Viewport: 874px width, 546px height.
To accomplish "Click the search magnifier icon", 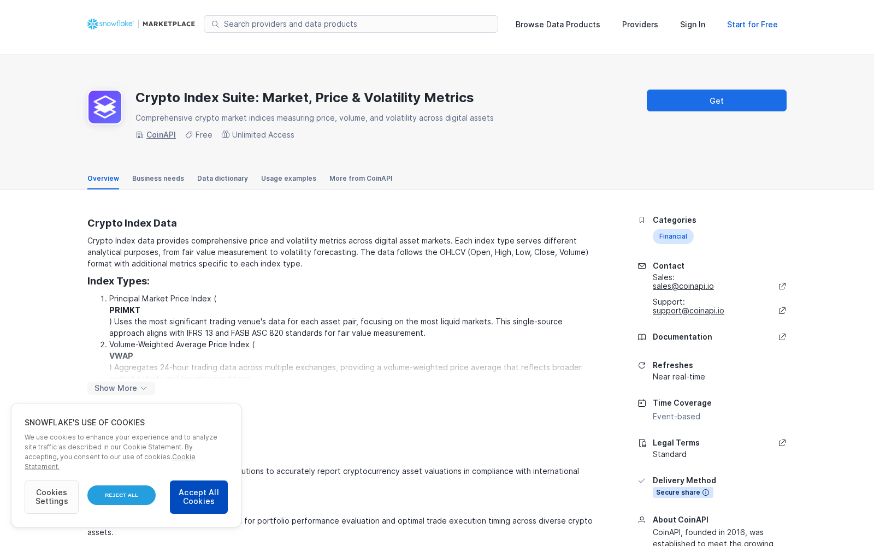I will [x=215, y=24].
